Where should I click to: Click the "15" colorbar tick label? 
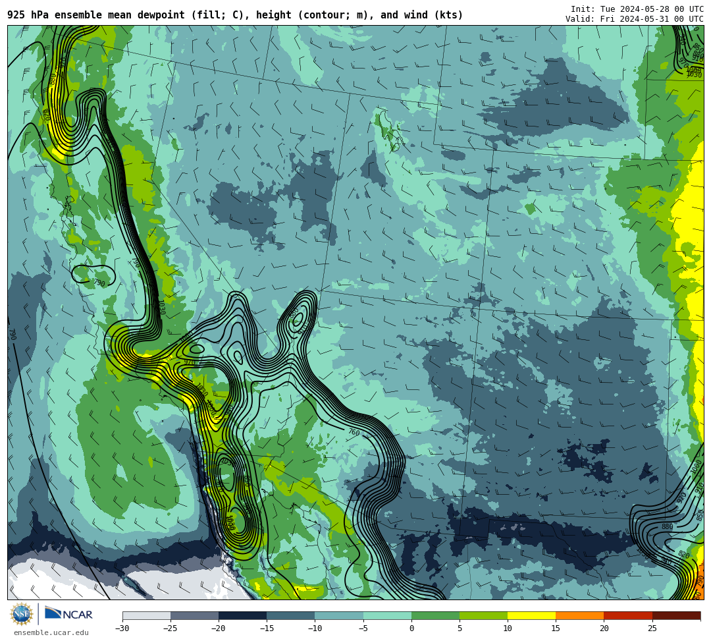[556, 628]
